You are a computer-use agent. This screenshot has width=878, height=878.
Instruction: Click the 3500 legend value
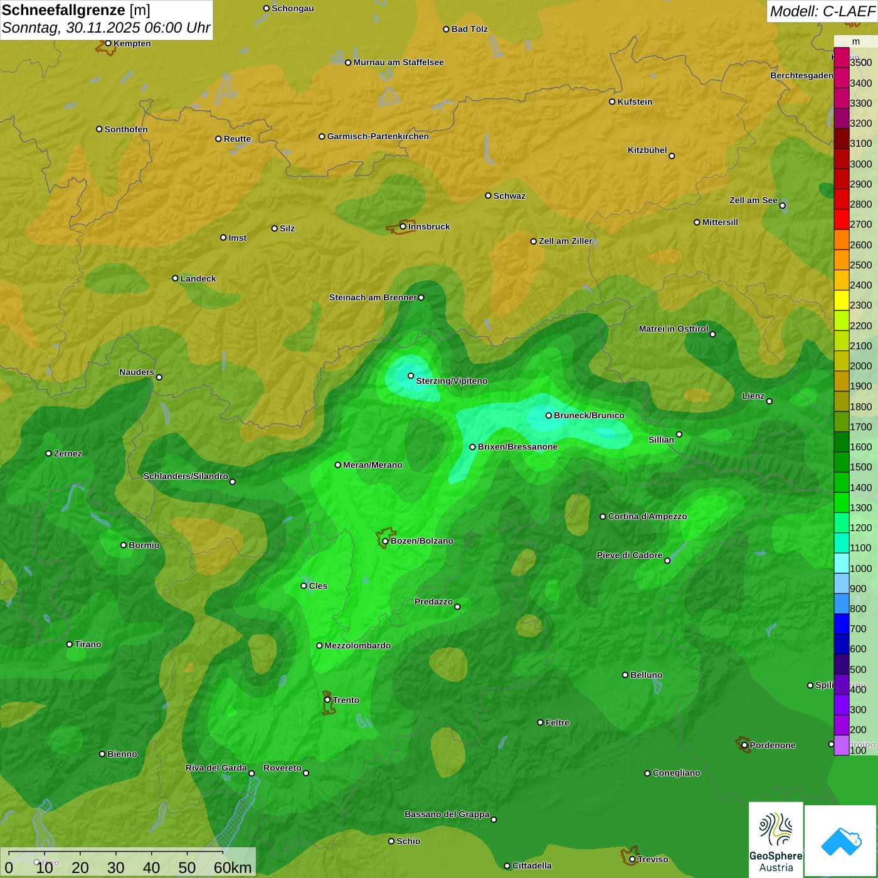point(860,63)
